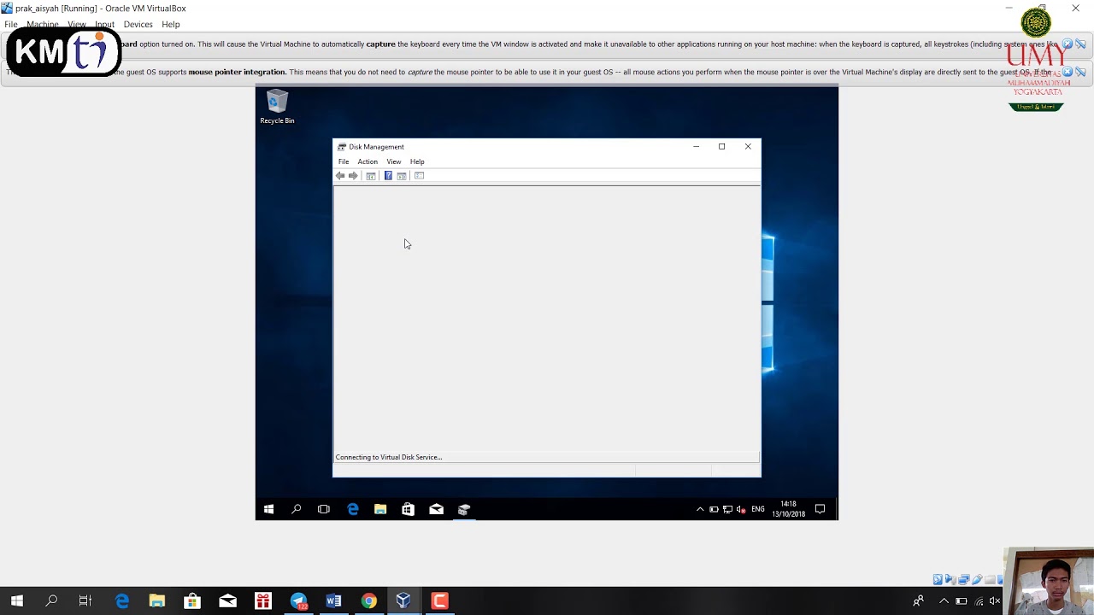Open the View menu in Disk Management
This screenshot has height=615, width=1094.
[x=394, y=161]
